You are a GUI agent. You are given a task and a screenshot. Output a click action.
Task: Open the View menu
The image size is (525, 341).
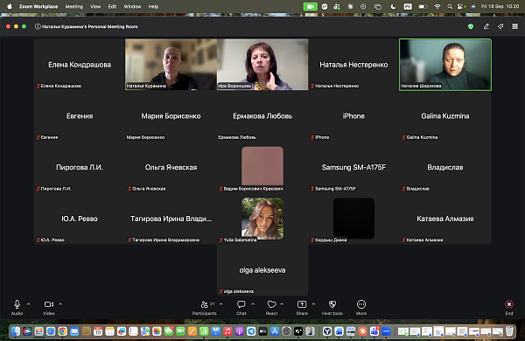click(x=95, y=6)
